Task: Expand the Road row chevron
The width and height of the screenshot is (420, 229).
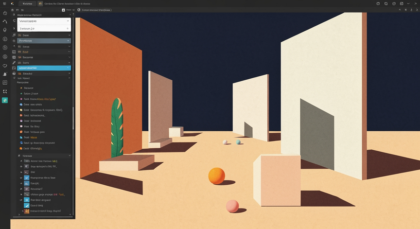Action: tap(70, 52)
